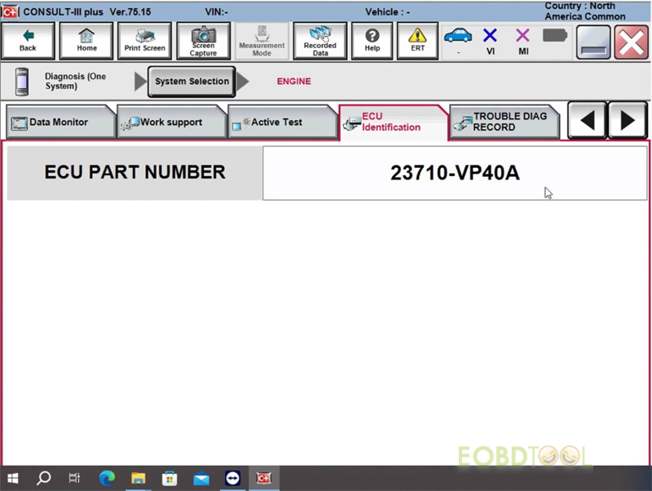
Task: Open the Work support tab
Action: (167, 121)
